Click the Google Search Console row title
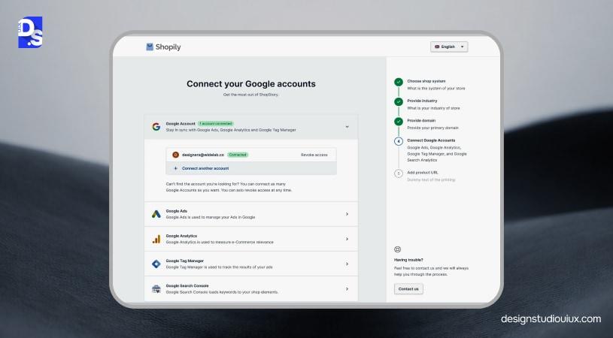 click(187, 285)
